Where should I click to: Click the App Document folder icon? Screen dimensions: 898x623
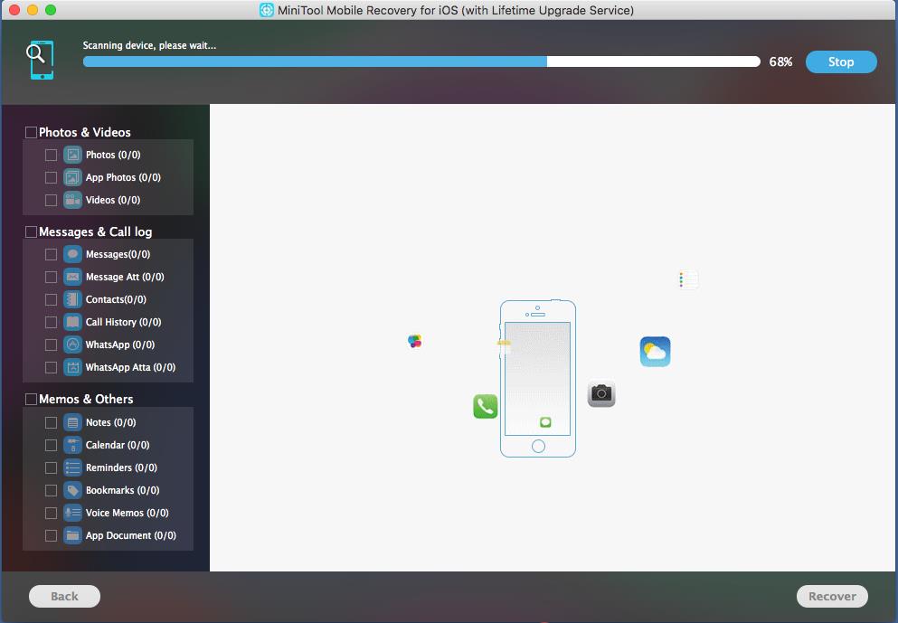(x=72, y=535)
